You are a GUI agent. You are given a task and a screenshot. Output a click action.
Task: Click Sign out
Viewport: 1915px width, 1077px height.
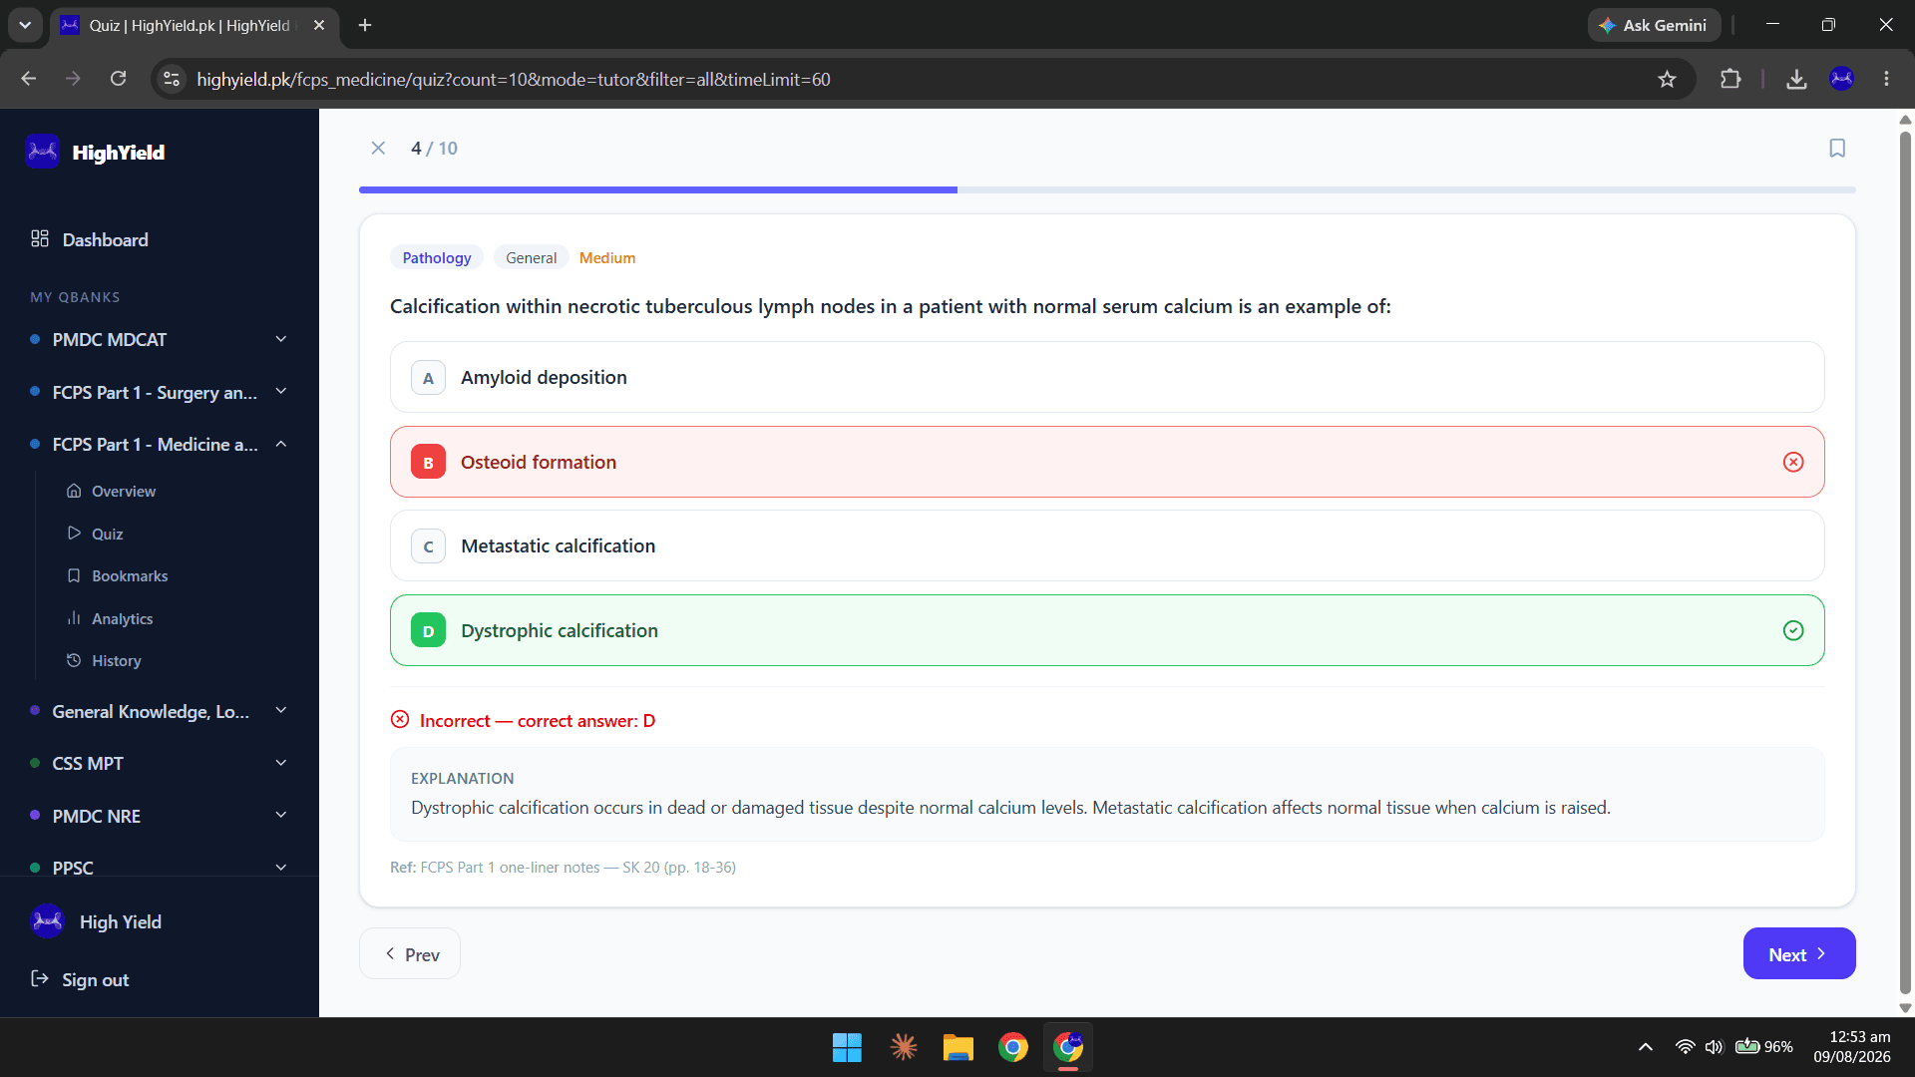coord(95,979)
